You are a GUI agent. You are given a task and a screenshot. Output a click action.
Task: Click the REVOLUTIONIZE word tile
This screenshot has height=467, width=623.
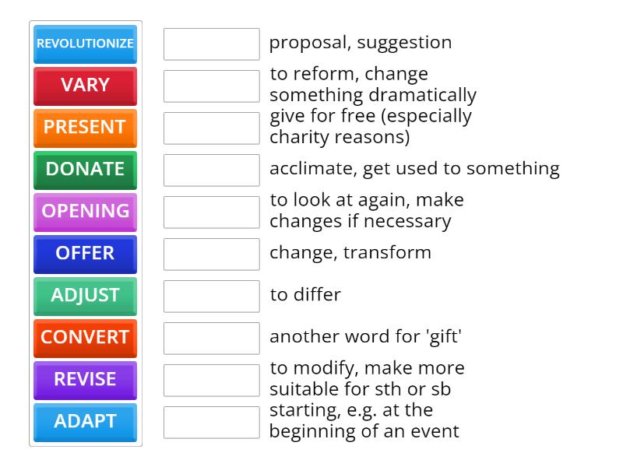(85, 44)
